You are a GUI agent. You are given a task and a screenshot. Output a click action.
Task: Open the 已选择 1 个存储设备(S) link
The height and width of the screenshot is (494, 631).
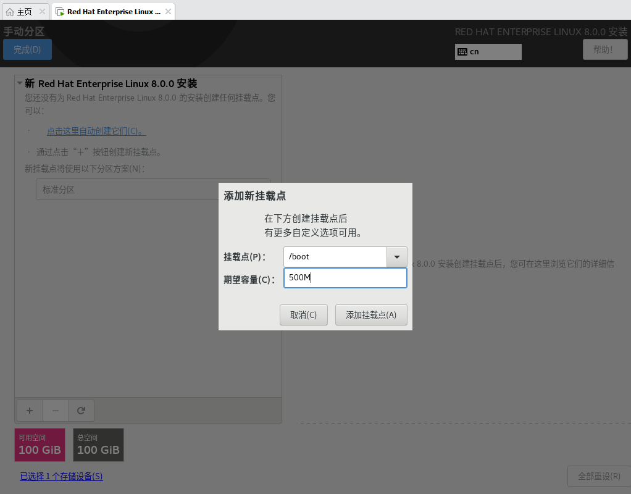62,476
